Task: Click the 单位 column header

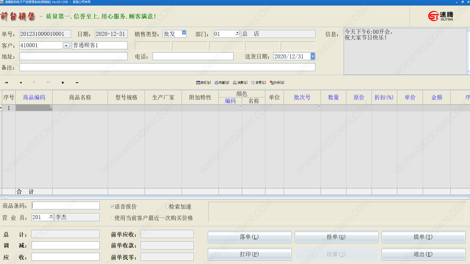Action: (275, 98)
